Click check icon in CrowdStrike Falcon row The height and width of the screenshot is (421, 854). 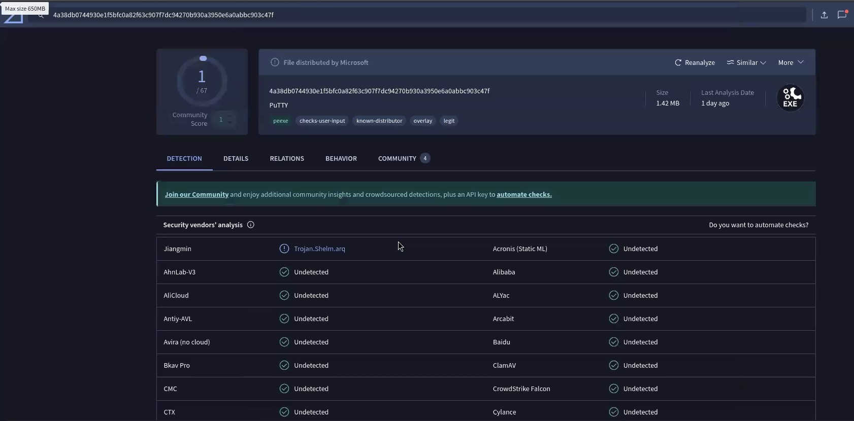(x=614, y=389)
